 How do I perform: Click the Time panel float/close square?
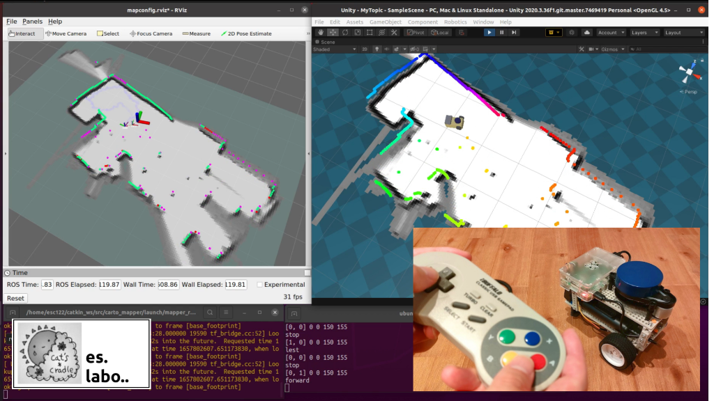307,273
